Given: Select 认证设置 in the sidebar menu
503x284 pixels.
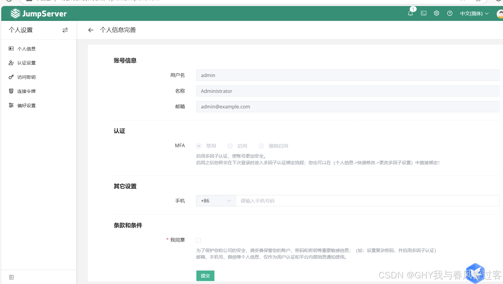Looking at the screenshot, I should point(26,63).
